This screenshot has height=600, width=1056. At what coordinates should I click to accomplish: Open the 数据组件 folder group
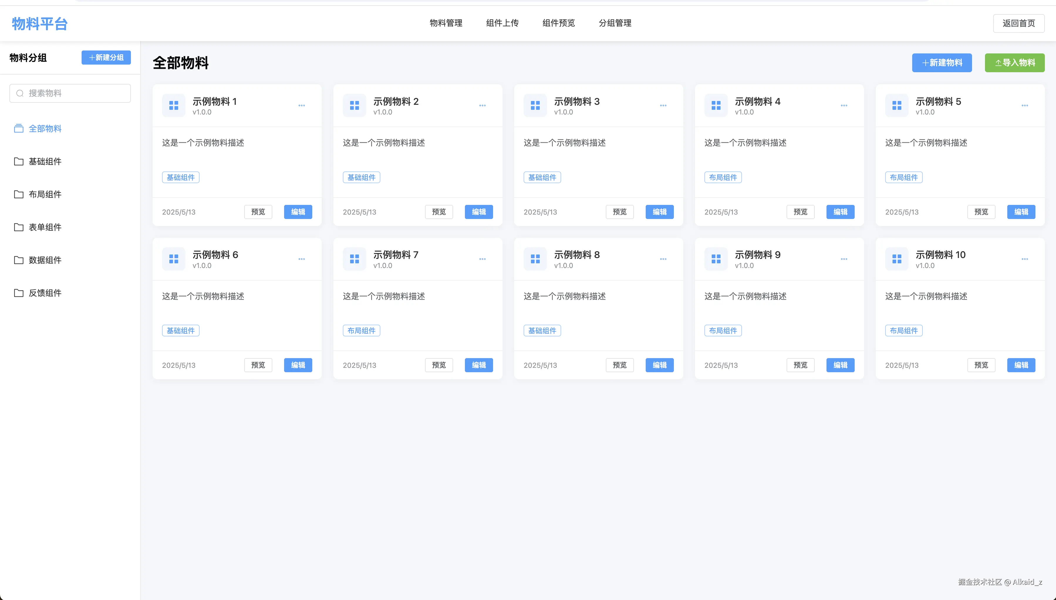[45, 260]
